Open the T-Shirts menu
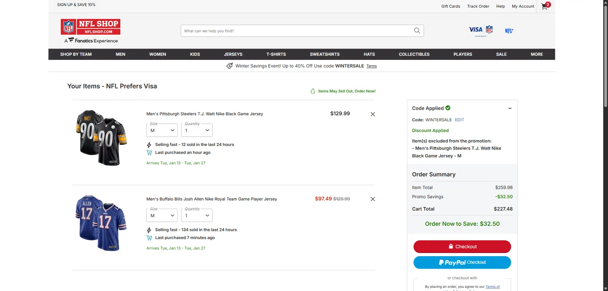This screenshot has width=608, height=291. click(276, 54)
